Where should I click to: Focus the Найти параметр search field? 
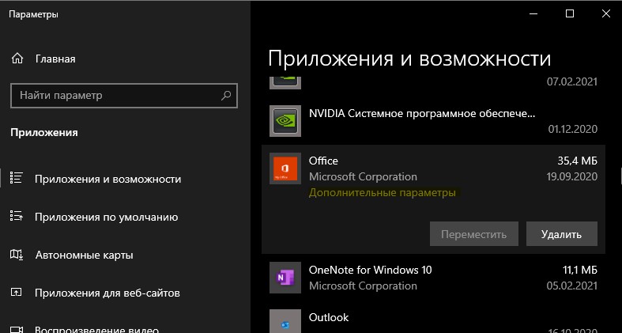124,95
